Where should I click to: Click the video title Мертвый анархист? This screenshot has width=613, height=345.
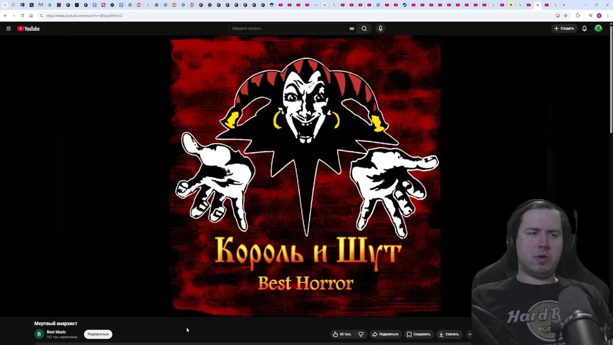click(x=56, y=323)
